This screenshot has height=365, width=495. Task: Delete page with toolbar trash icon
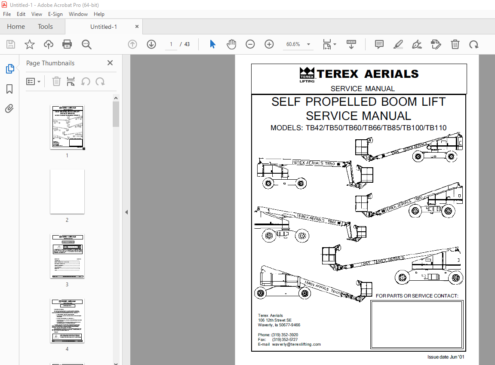point(455,44)
